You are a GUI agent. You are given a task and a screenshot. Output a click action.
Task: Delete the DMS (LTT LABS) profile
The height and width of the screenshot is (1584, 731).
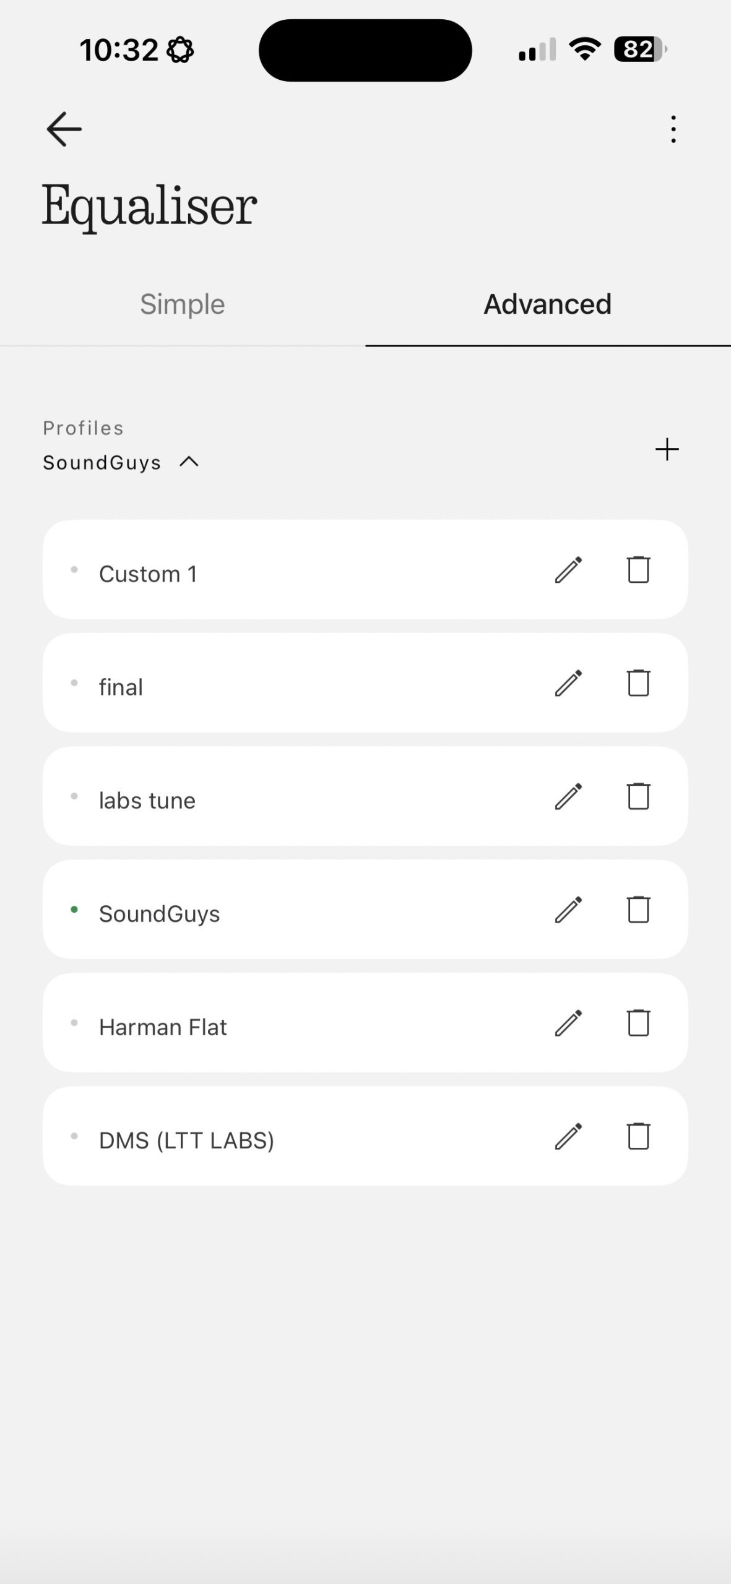pos(638,1136)
